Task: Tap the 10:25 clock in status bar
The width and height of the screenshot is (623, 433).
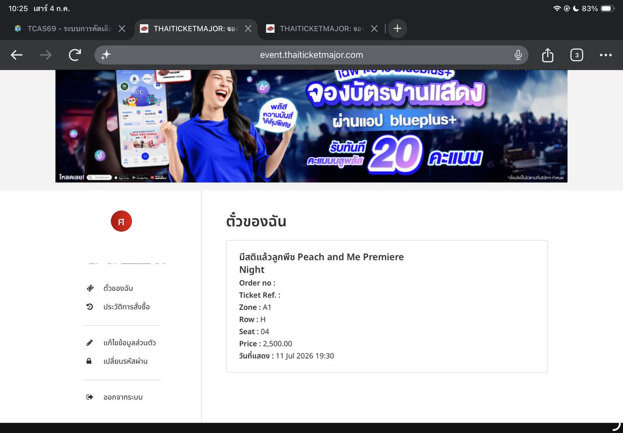Action: [x=18, y=9]
